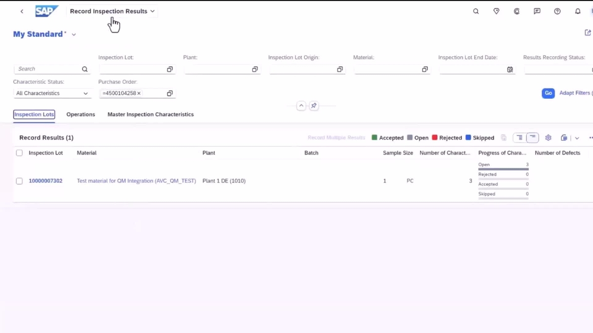Open value help for Inspection Lot filter

coord(169,70)
